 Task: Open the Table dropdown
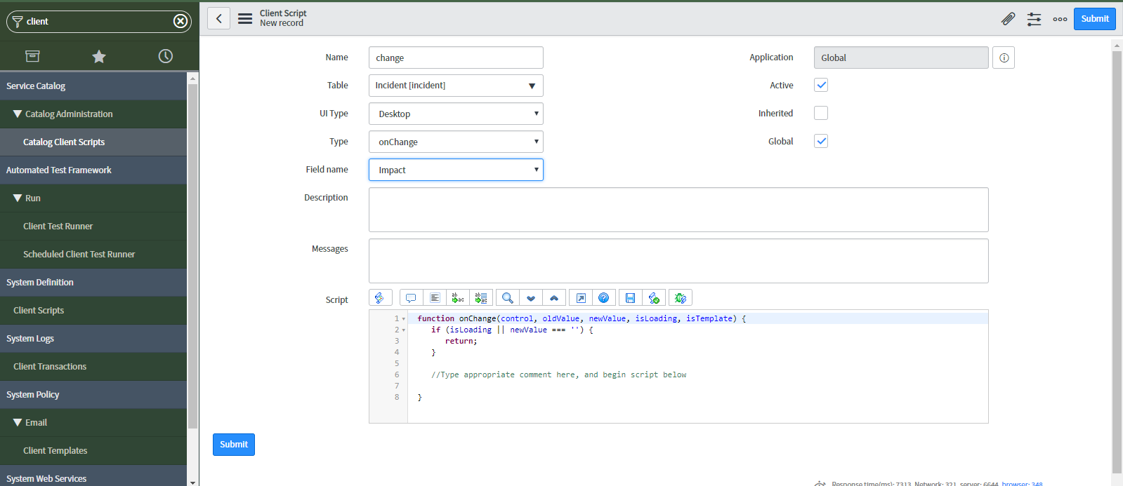pos(456,86)
